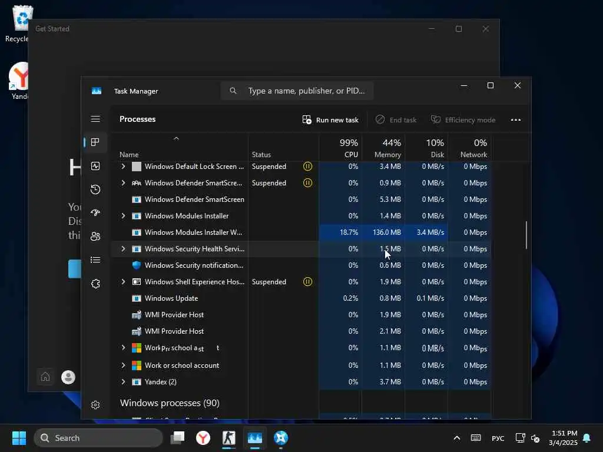Open the notification bell in system tray

(x=587, y=438)
